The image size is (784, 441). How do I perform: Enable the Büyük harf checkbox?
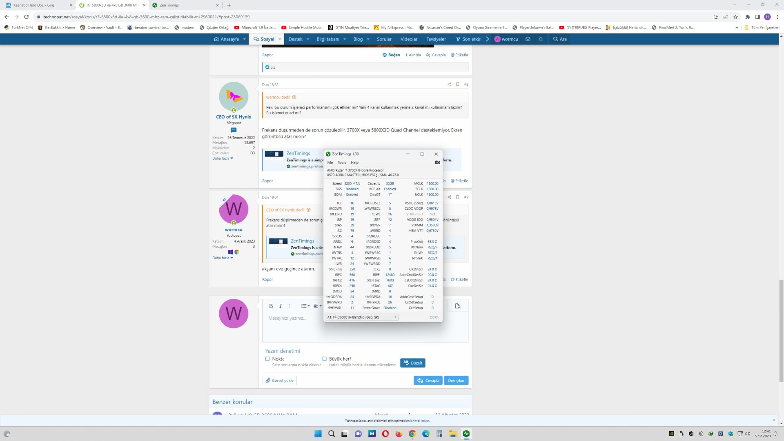point(325,359)
